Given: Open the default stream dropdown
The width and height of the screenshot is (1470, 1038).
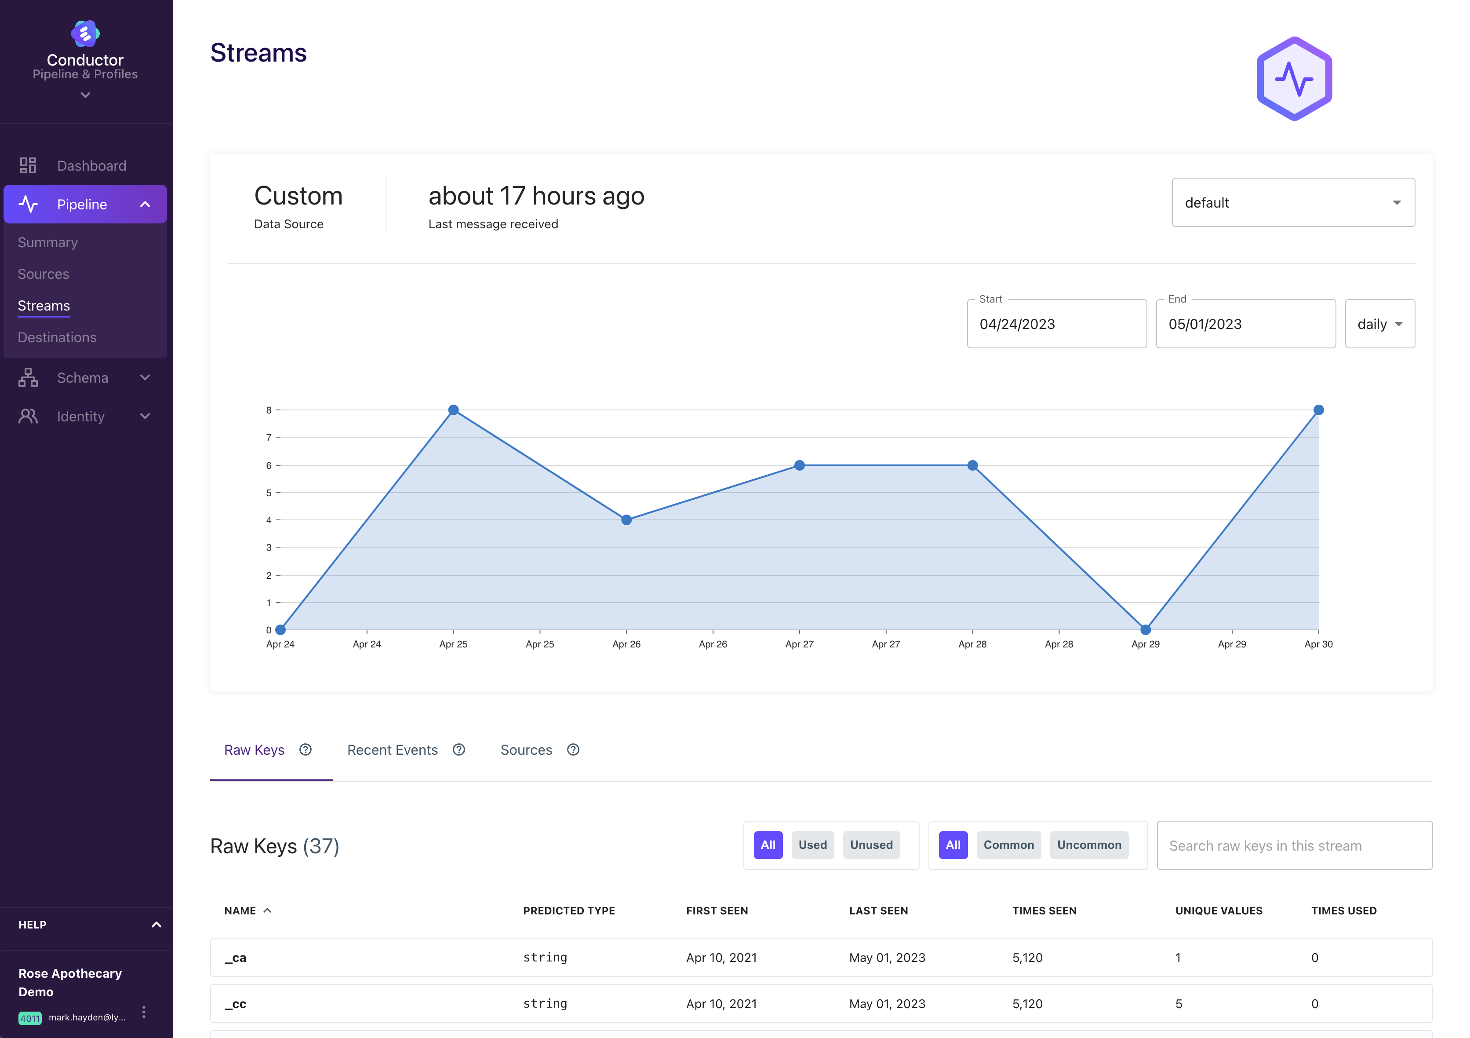Looking at the screenshot, I should point(1293,202).
